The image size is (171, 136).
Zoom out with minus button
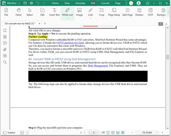pos(132,133)
